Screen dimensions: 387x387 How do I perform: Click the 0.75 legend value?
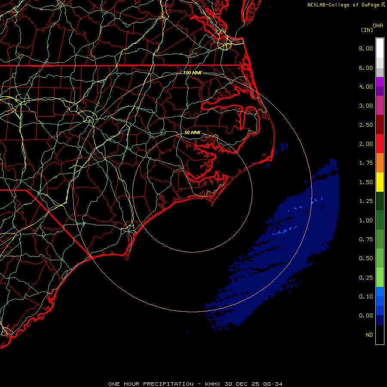pos(366,240)
